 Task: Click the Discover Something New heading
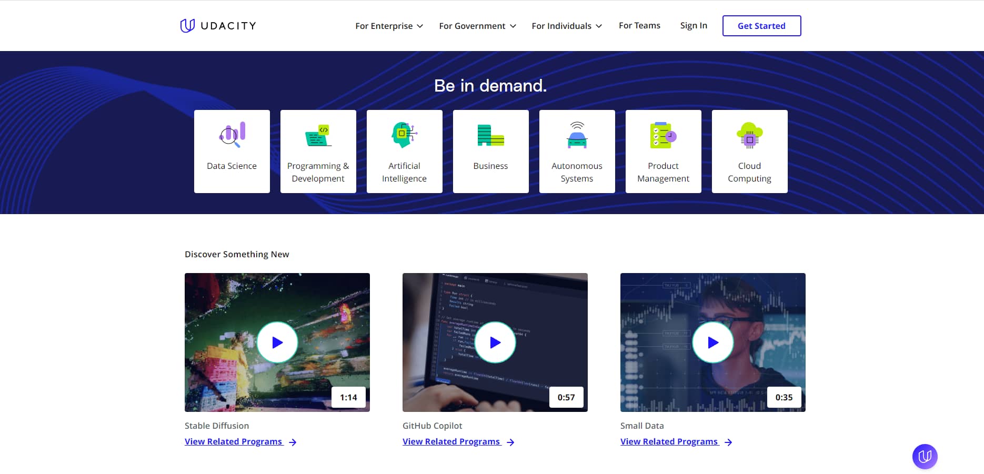[237, 254]
